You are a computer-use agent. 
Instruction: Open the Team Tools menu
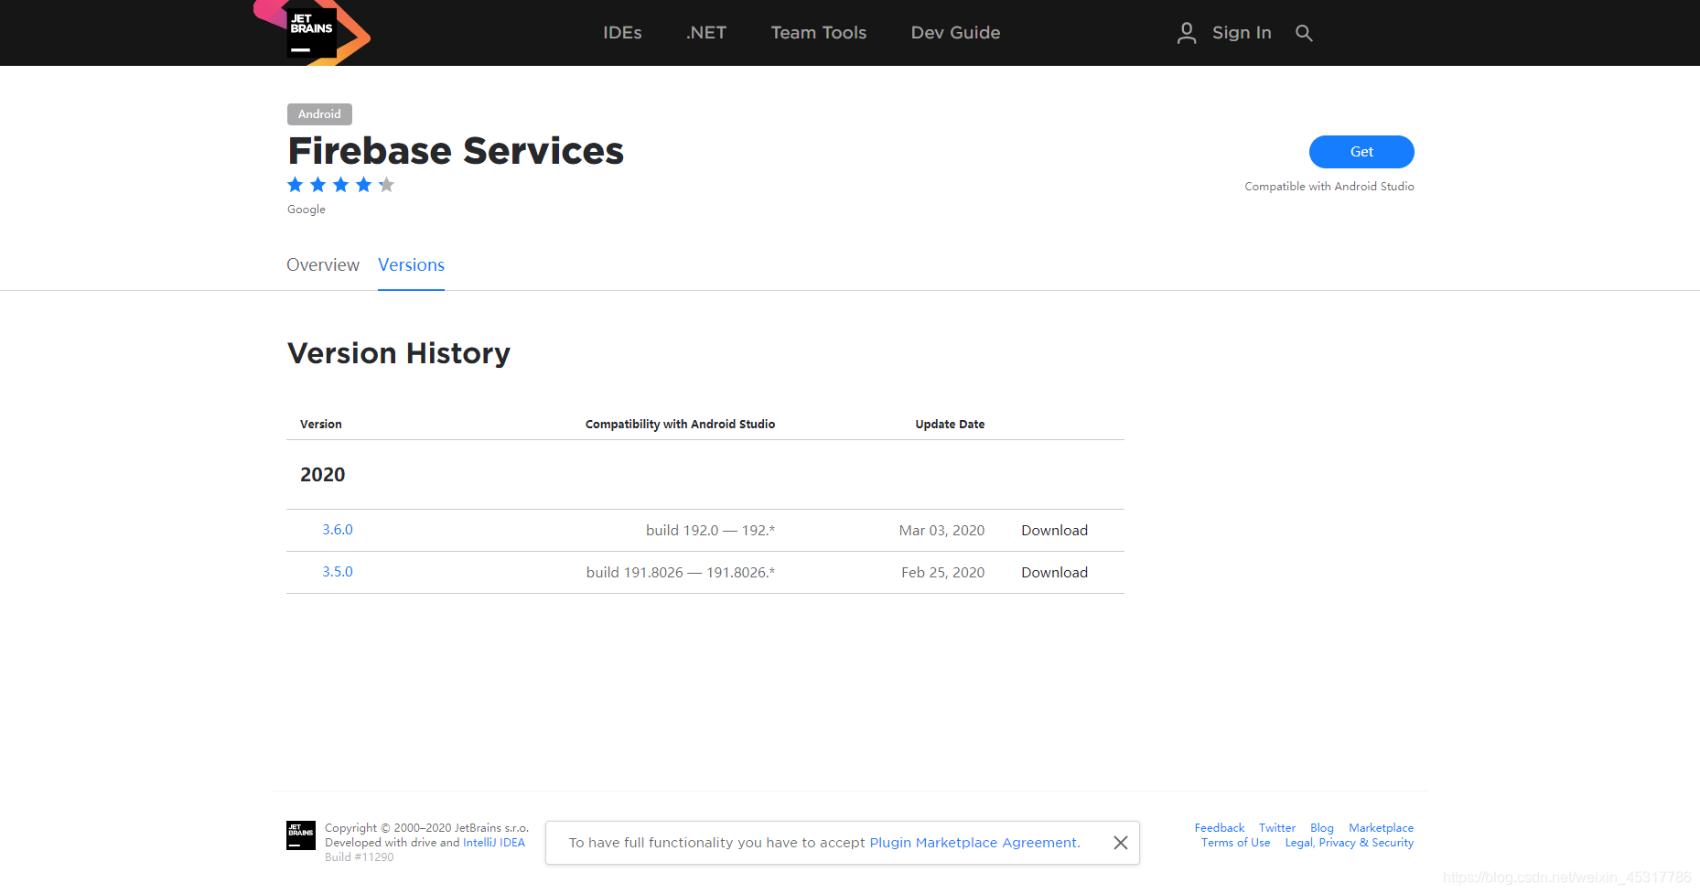pos(819,33)
